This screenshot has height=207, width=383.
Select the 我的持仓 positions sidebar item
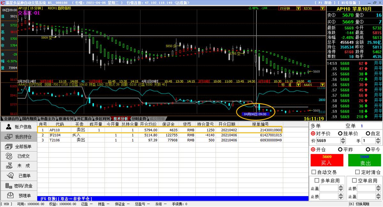pos(19,136)
